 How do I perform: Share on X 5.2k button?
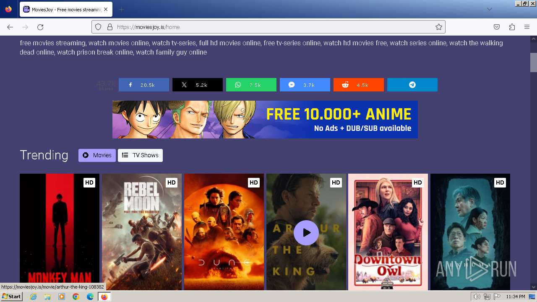198,85
